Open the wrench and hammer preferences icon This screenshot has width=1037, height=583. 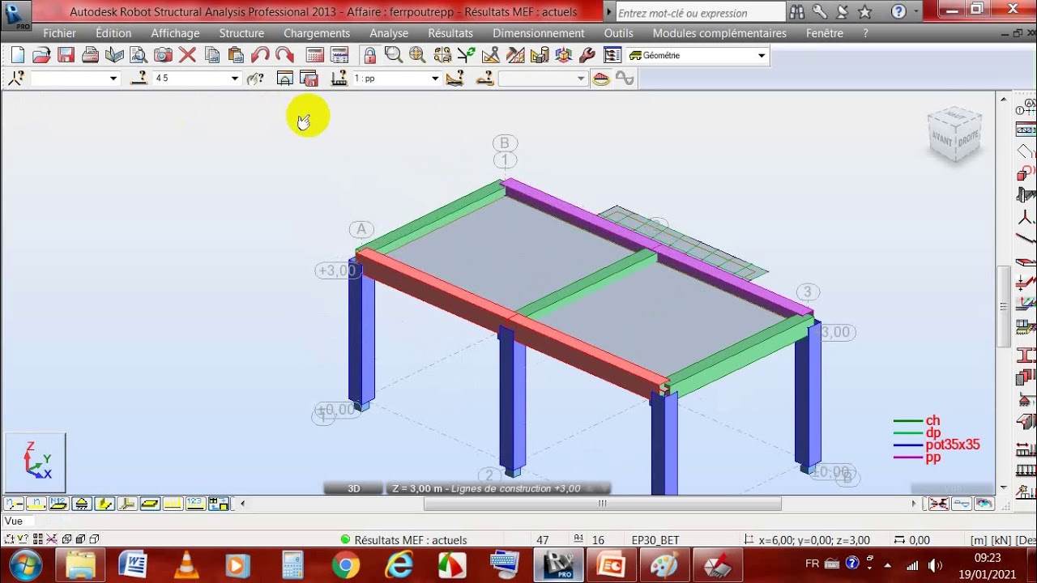587,55
